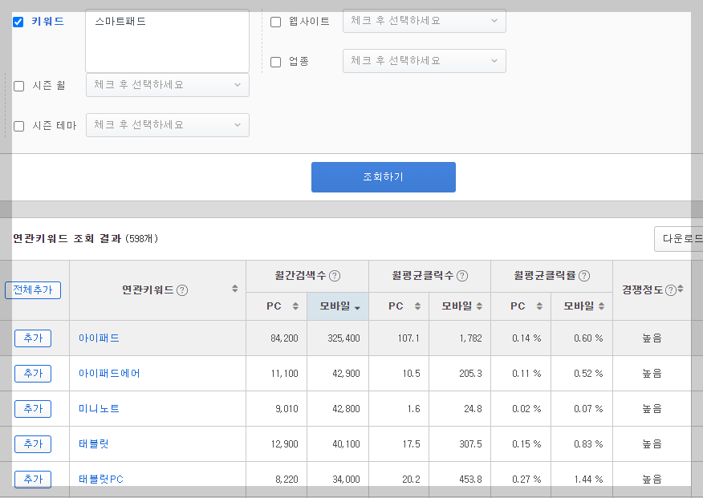Add the 아이패드 keyword with 추가
The height and width of the screenshot is (498, 703).
click(33, 338)
